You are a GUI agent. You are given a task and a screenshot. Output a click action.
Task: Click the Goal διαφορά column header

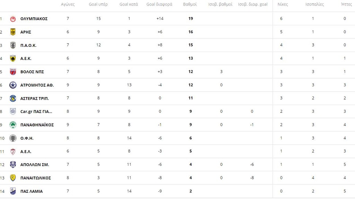(159, 5)
